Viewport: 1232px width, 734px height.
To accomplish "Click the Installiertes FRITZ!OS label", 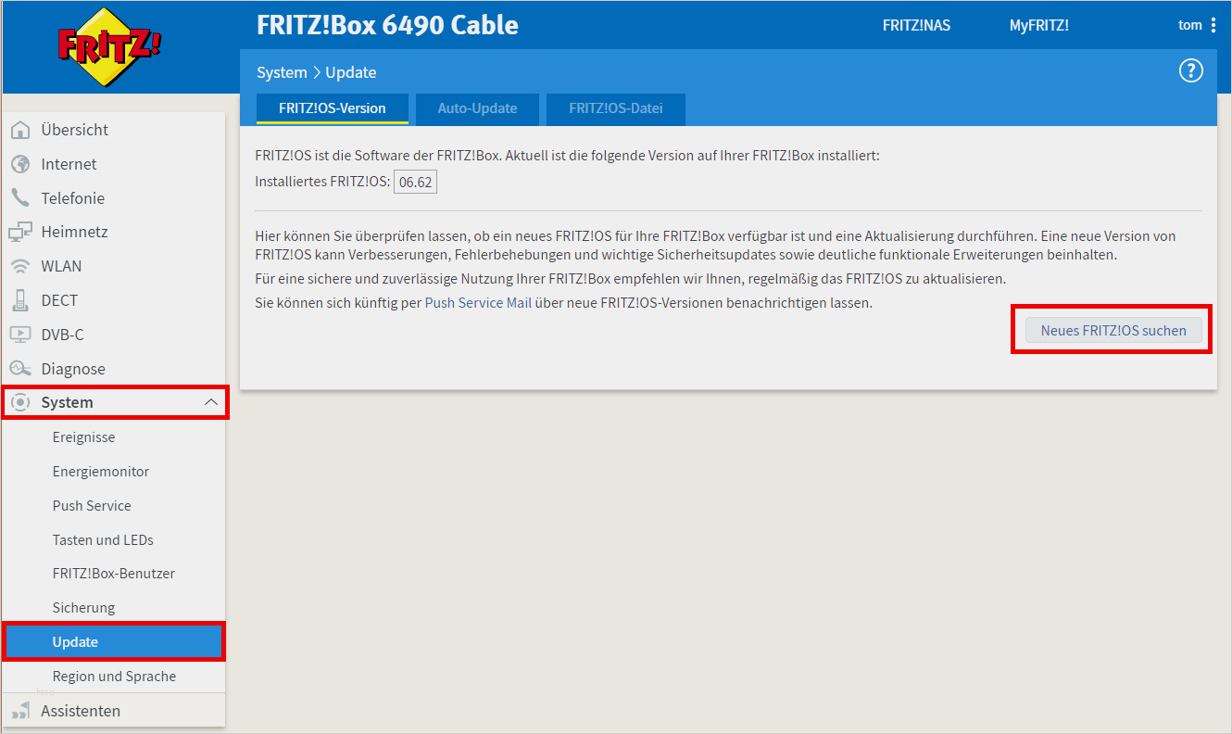I will click(322, 183).
